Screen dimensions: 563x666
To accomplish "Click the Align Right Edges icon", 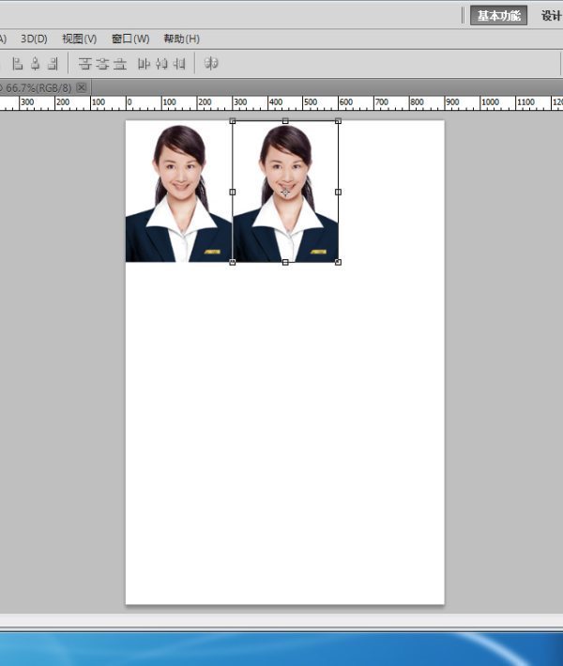I will coord(53,64).
